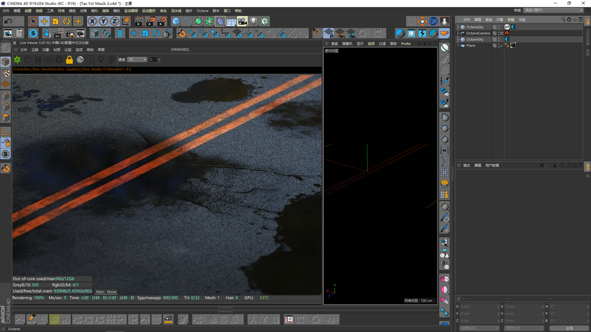Add a Cube primitive object
591x332 pixels.
(176, 22)
